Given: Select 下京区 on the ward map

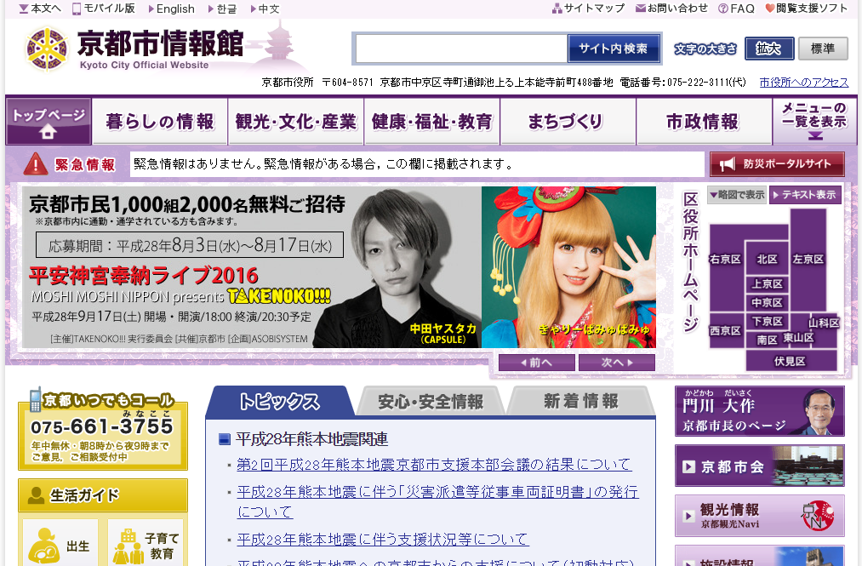Looking at the screenshot, I should [767, 321].
